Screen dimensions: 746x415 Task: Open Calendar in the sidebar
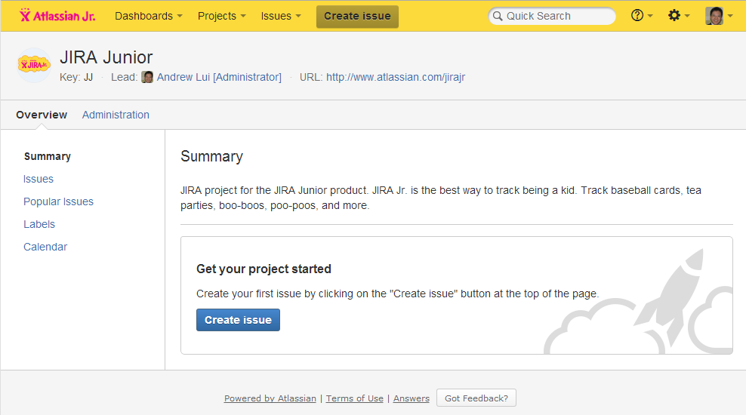(x=45, y=247)
